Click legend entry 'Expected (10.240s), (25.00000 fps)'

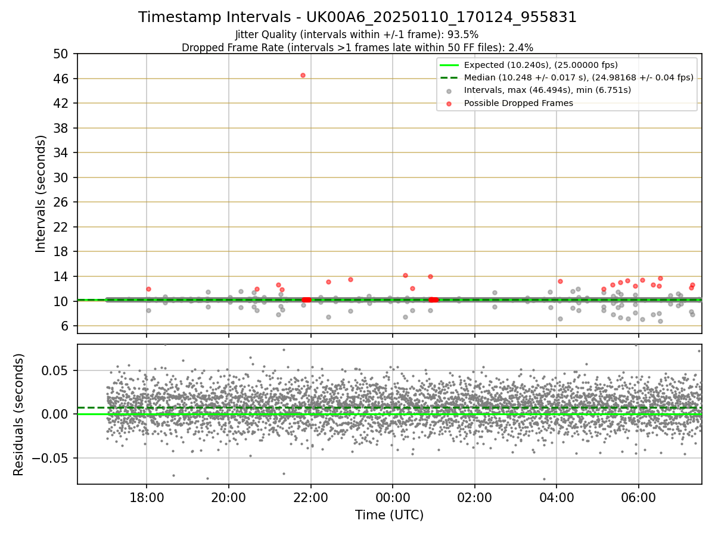tap(540, 65)
